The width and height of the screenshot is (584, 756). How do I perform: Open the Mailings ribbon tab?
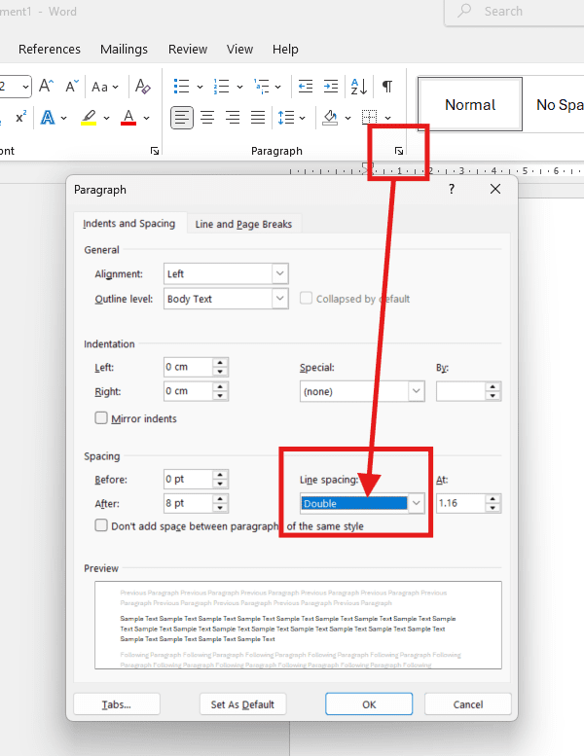click(x=124, y=50)
